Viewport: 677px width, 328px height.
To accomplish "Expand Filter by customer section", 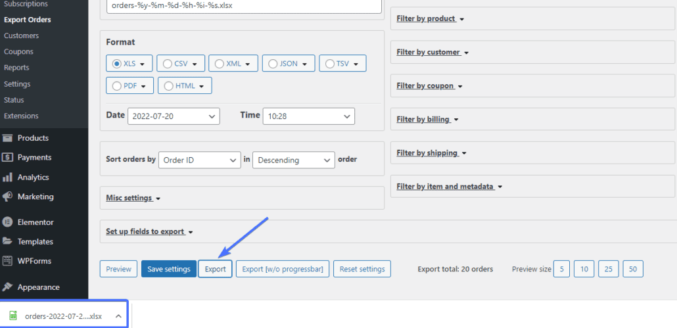I will (x=432, y=52).
